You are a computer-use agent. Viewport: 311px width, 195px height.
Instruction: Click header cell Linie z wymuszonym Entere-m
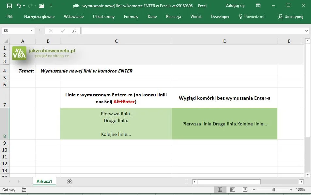tap(116, 98)
